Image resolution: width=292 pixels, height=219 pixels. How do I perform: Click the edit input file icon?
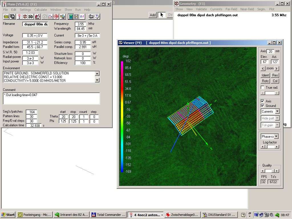[37, 17]
